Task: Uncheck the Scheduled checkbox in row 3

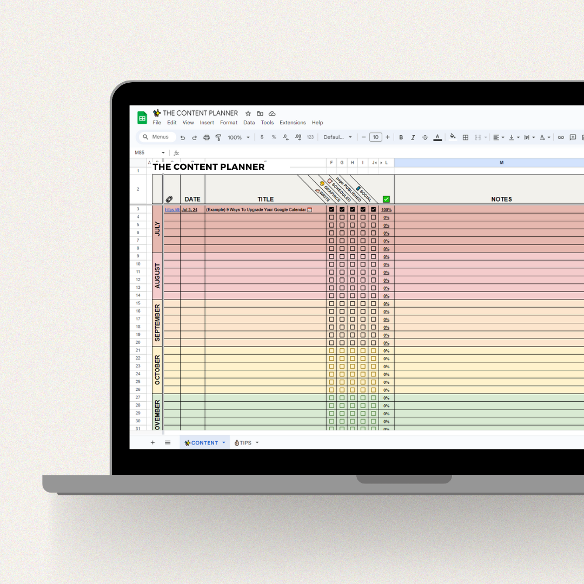Action: click(353, 209)
